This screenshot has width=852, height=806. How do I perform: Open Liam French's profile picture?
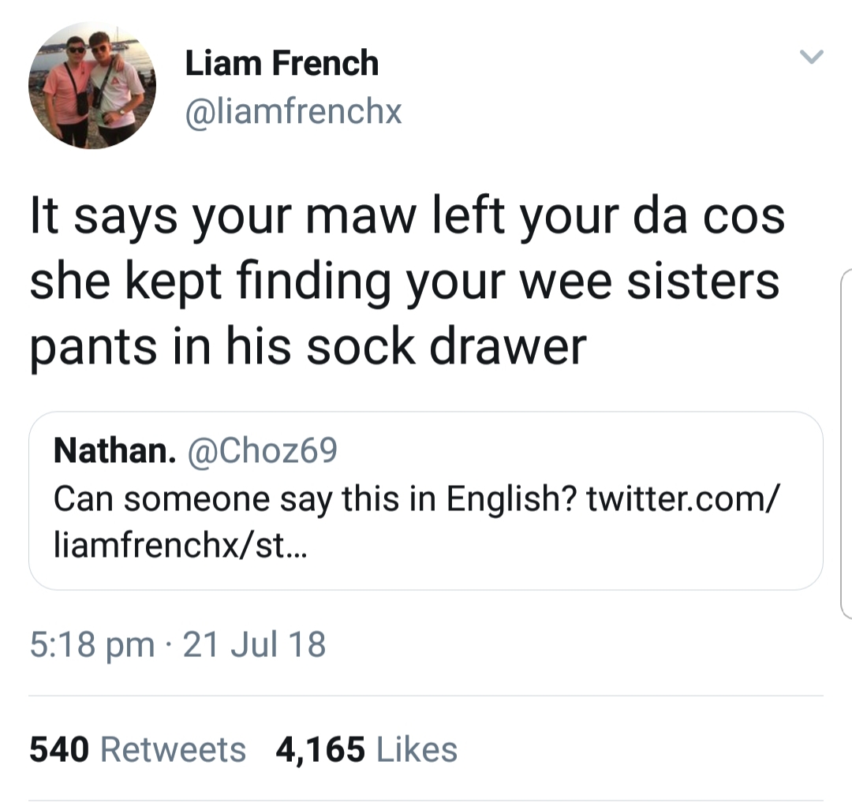tap(92, 85)
